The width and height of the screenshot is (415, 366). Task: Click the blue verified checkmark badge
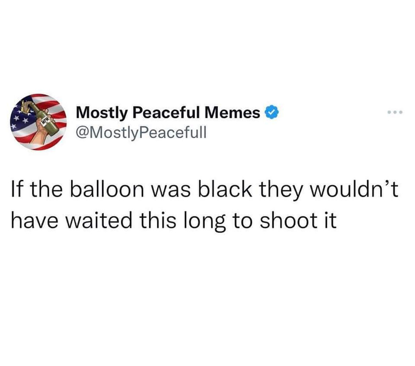pyautogui.click(x=271, y=112)
